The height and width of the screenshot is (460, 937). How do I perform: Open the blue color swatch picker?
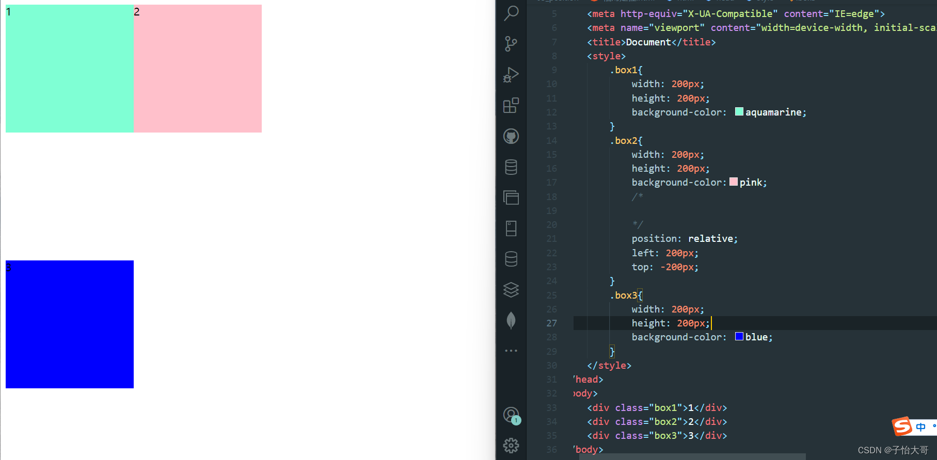tap(739, 337)
